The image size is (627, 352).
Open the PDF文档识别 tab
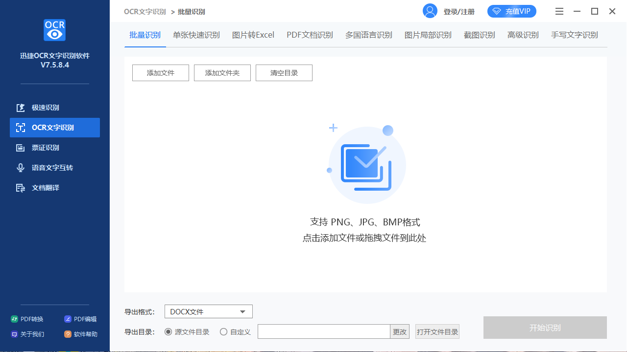coord(310,35)
